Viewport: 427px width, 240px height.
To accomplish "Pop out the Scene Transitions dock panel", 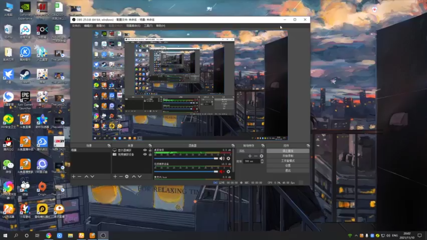I will pos(263,146).
